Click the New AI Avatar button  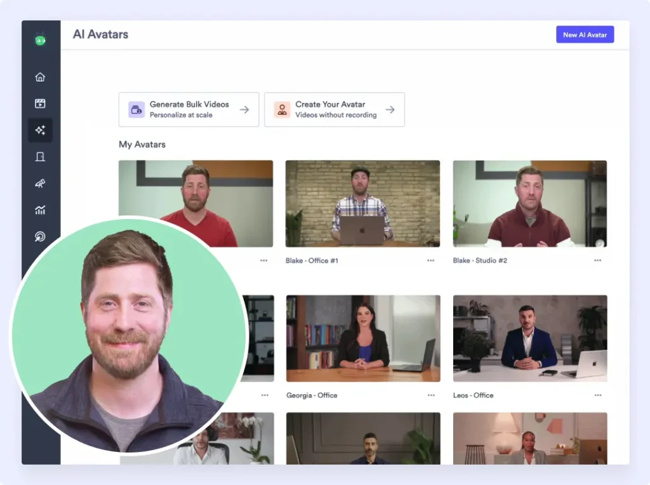click(x=585, y=34)
